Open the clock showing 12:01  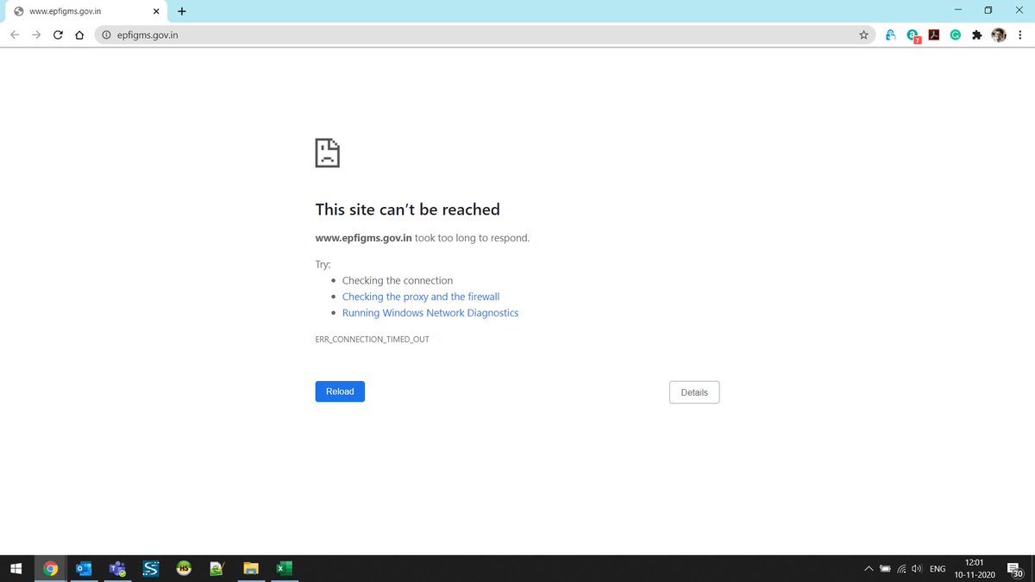(975, 568)
